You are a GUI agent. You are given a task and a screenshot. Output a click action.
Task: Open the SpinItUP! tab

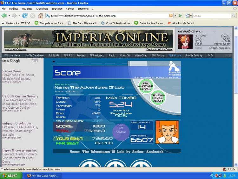pyautogui.click(x=54, y=55)
